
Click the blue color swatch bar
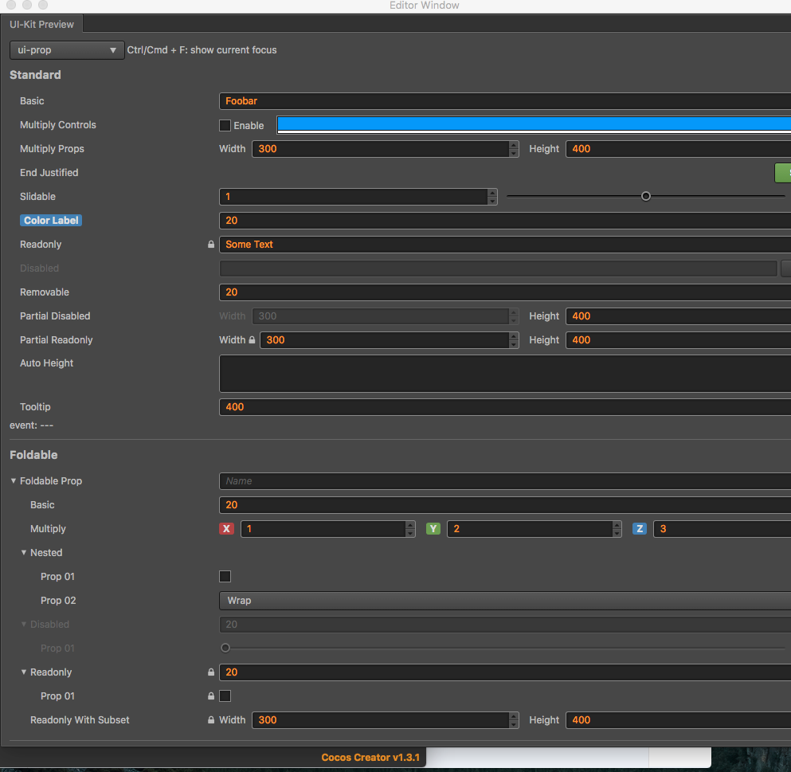(534, 124)
